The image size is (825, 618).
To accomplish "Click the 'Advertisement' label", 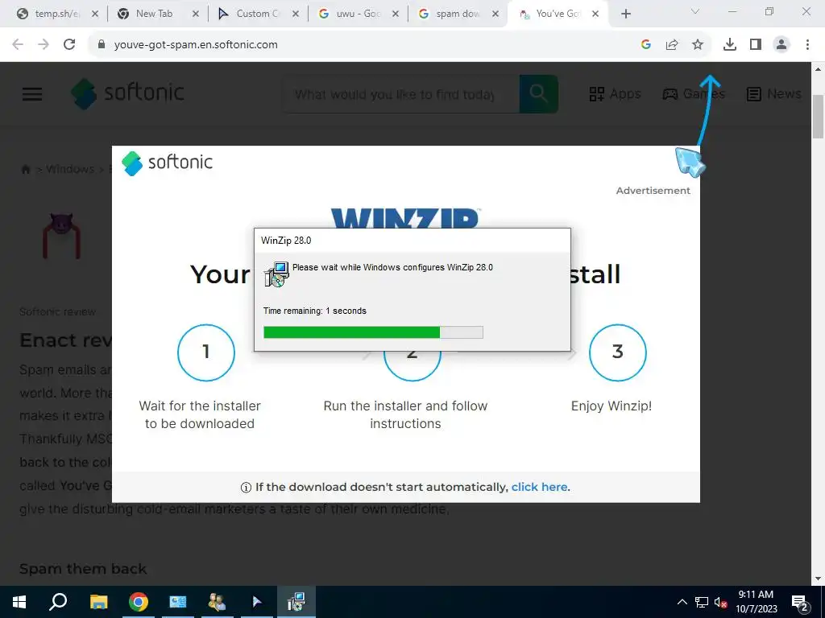I will point(653,191).
